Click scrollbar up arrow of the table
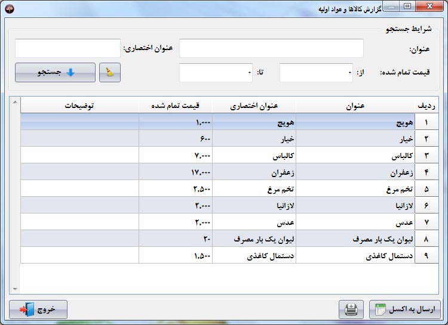 15,102
